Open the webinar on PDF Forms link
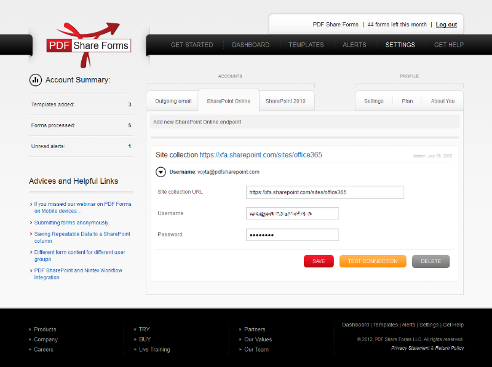The height and width of the screenshot is (367, 492). (x=83, y=207)
